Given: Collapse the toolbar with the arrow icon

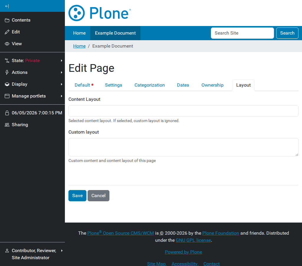Looking at the screenshot, I should pos(7,6).
